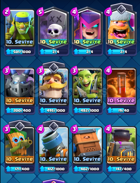140x183 pixels.
Task: Click the upgrade arrow beside 495/1000
Action: tap(42, 110)
